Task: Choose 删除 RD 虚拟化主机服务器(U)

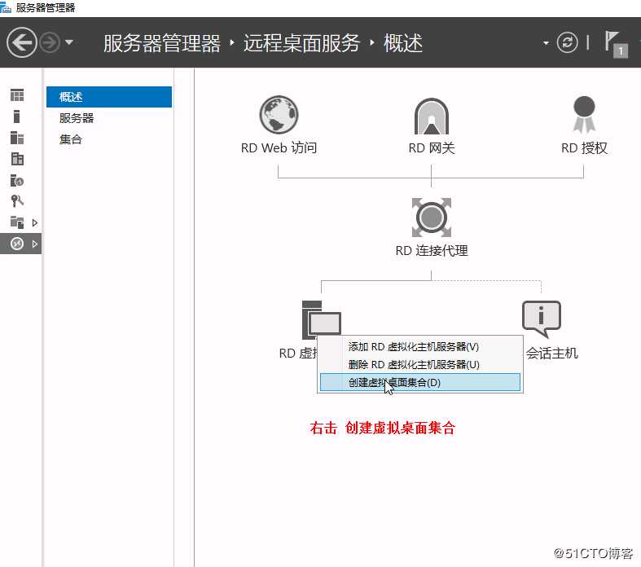Action: click(419, 365)
